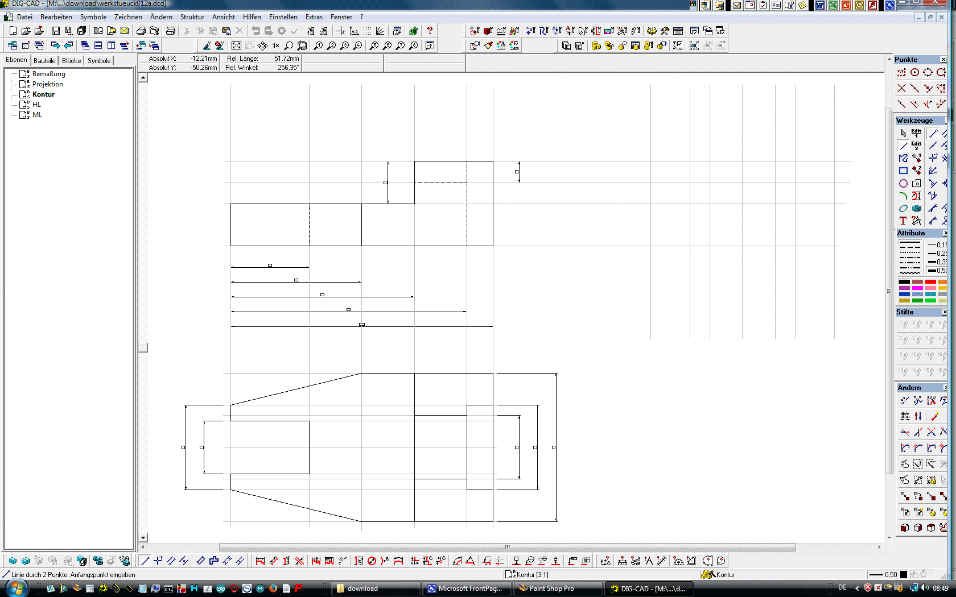Select the Ellipse tool in Werkzeuge
The width and height of the screenshot is (956, 597).
pos(903,208)
